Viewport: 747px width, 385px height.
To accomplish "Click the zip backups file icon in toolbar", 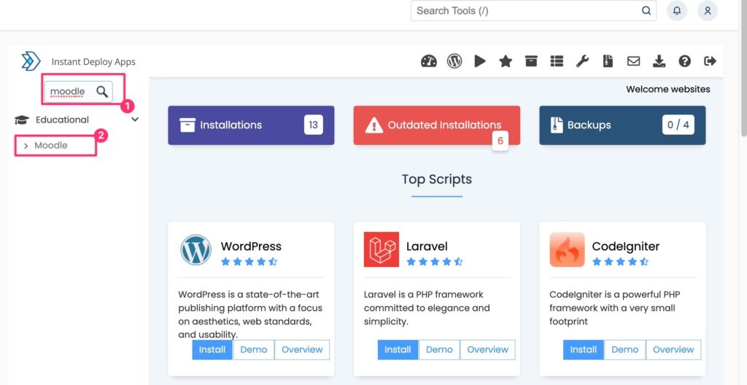I will 608,61.
